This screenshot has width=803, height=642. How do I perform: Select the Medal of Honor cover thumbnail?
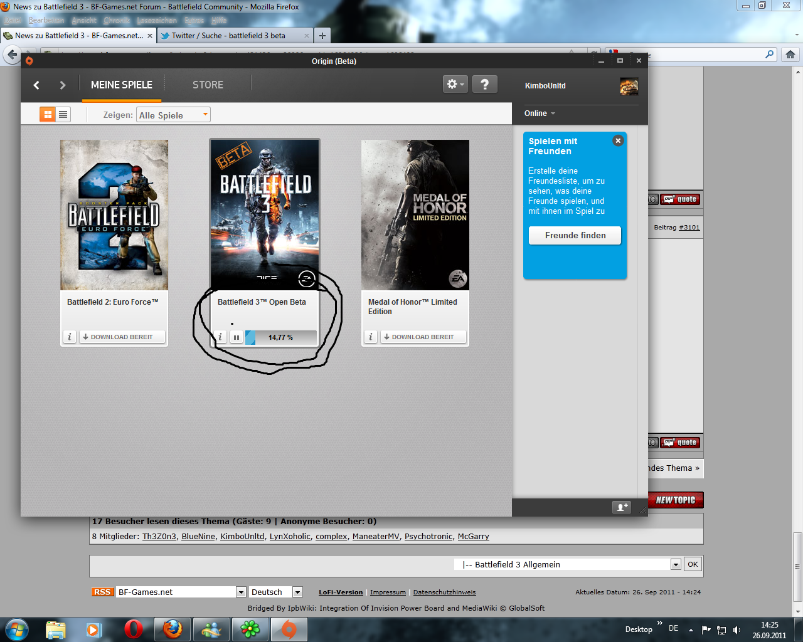click(x=415, y=214)
